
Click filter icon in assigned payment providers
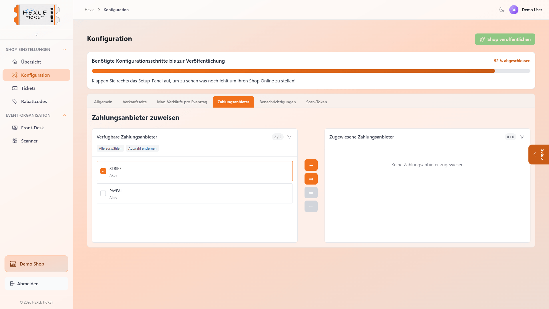(522, 137)
